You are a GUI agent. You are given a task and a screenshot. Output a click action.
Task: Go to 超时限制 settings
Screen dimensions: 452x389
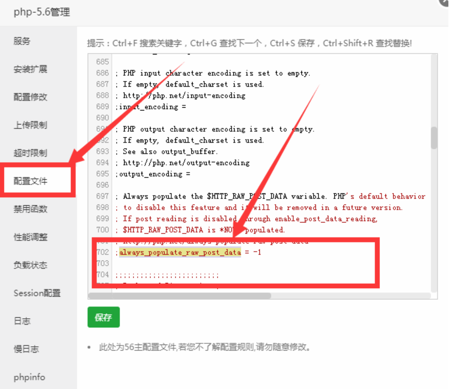click(x=30, y=153)
